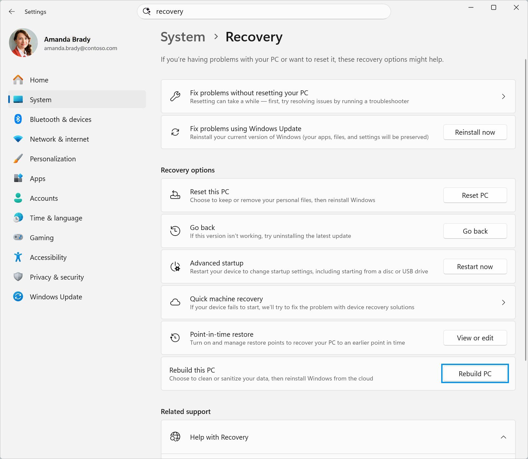Viewport: 528px width, 459px height.
Task: Click the cloud icon for Quick machine recovery
Action: coord(175,302)
